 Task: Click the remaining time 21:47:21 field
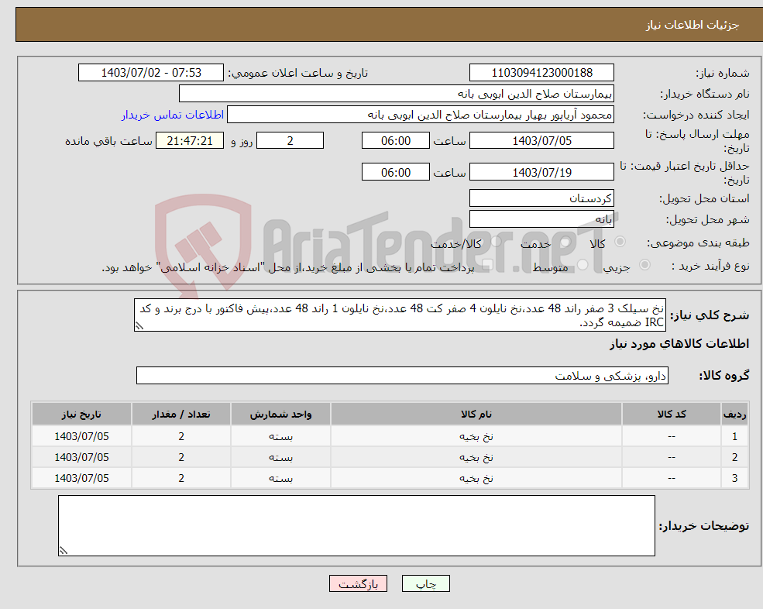click(190, 141)
